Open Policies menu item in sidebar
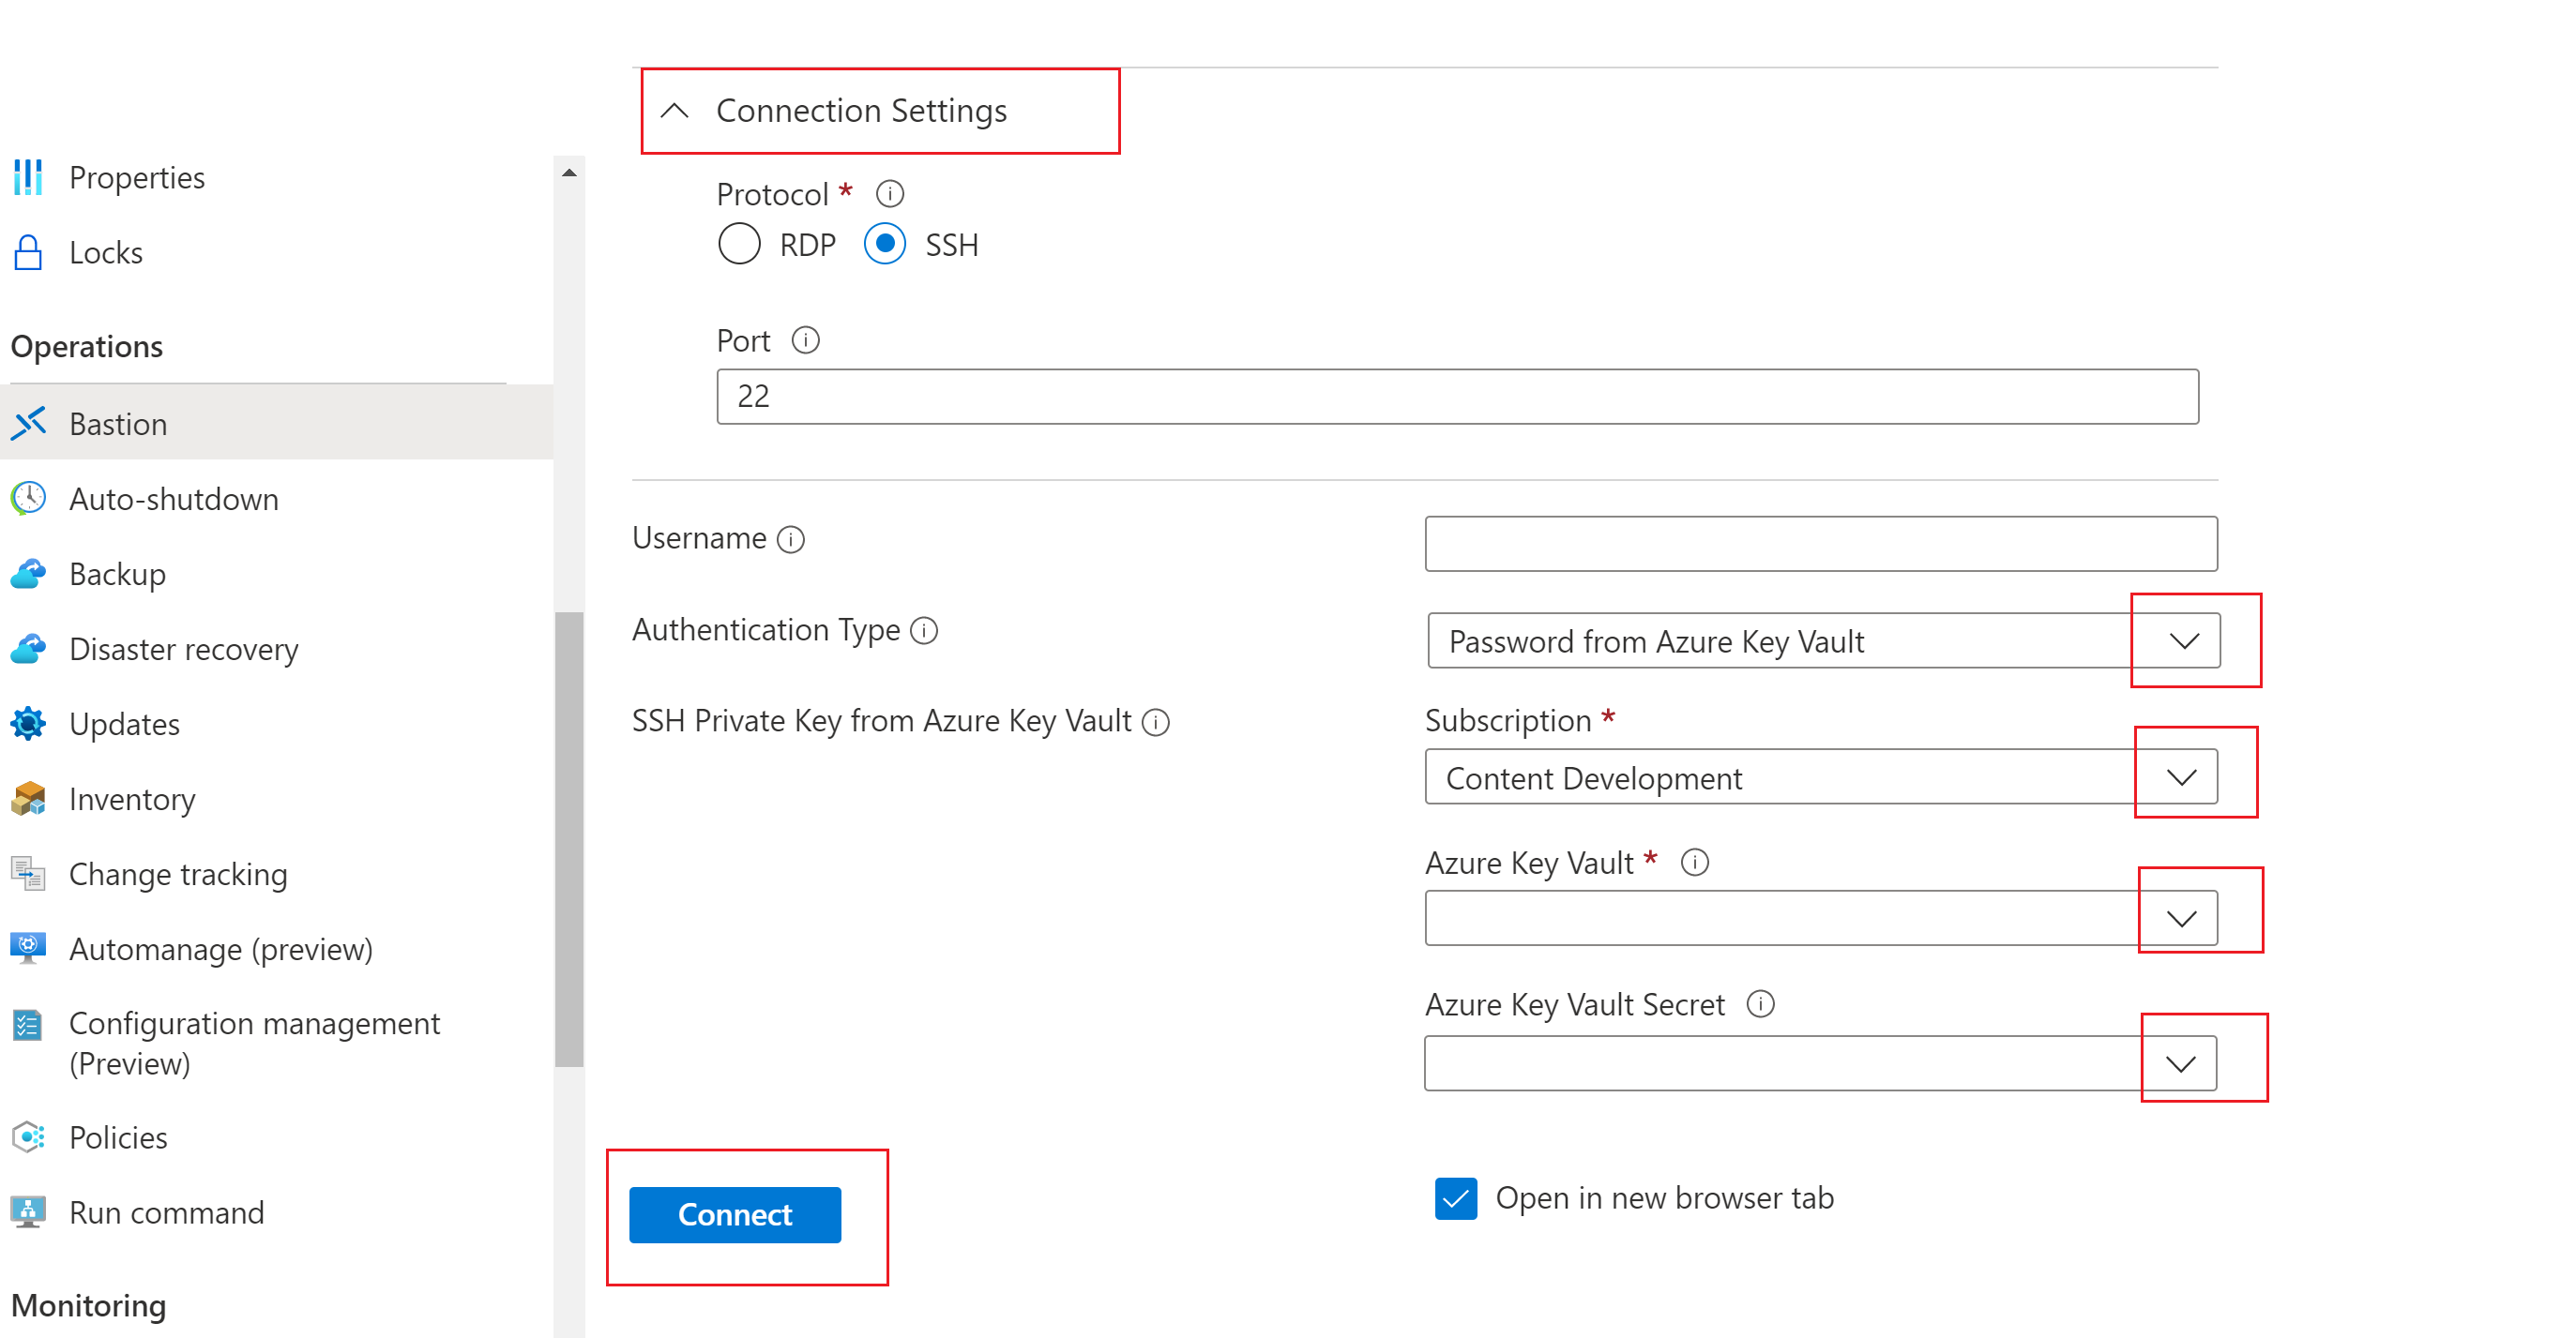 [115, 1137]
